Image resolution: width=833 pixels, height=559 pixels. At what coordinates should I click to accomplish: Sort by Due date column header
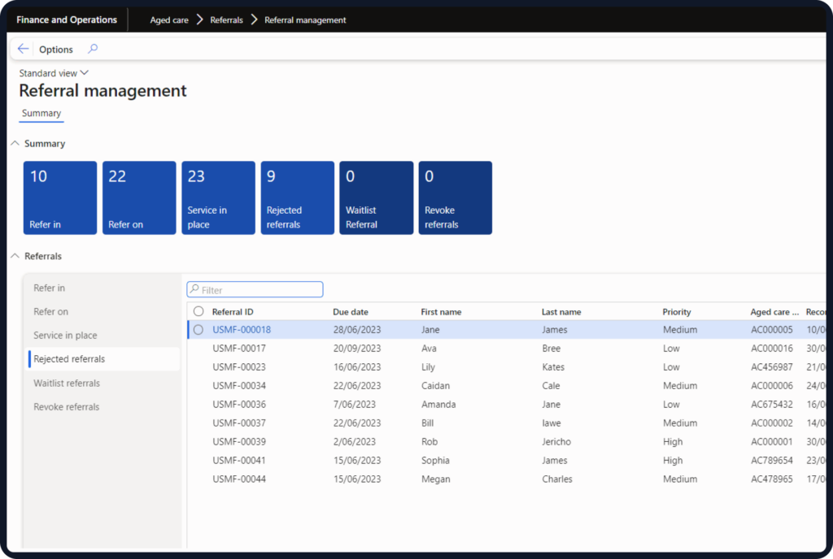click(x=351, y=311)
